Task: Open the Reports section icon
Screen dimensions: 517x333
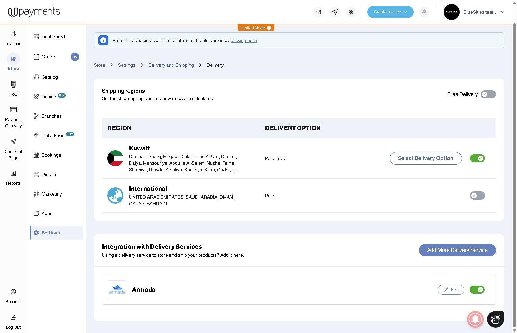Action: [x=13, y=173]
